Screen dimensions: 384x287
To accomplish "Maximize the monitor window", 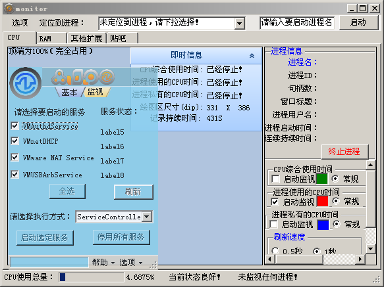I will (363, 9).
